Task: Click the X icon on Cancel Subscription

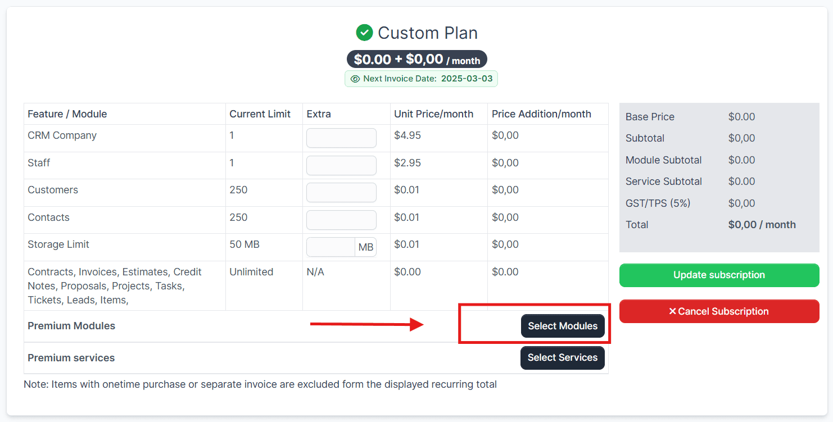Action: coord(672,311)
